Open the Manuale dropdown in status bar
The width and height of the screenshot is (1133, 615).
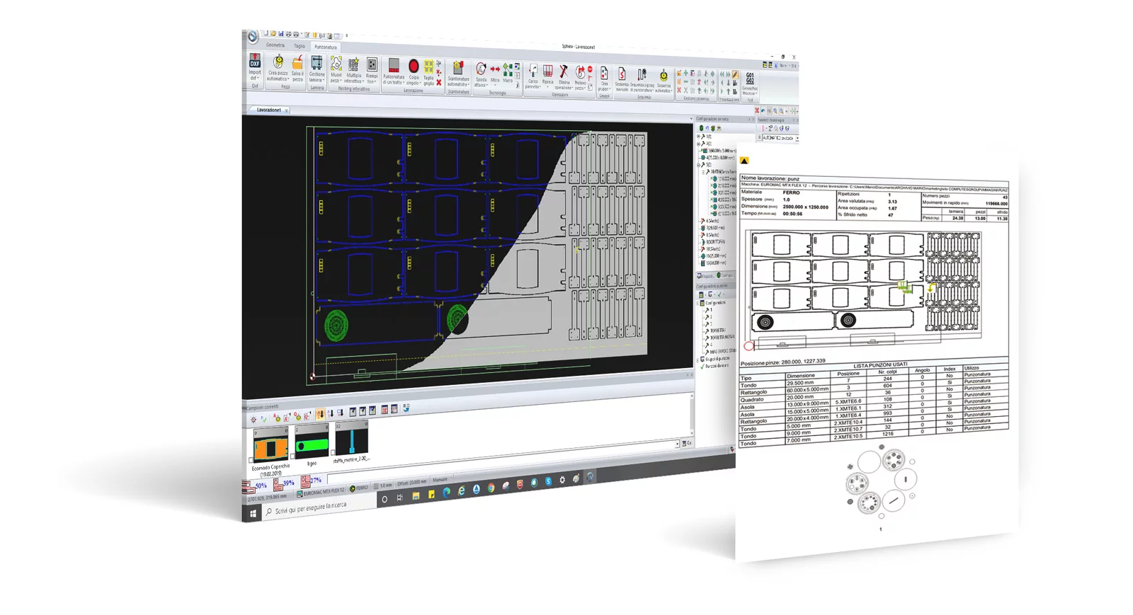coord(440,480)
